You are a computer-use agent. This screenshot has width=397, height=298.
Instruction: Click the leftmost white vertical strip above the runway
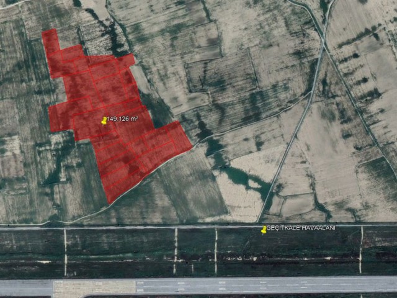pyautogui.click(x=65, y=252)
